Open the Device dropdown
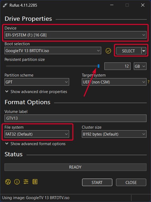Viewport: 151px width, 202px height. tap(75, 35)
